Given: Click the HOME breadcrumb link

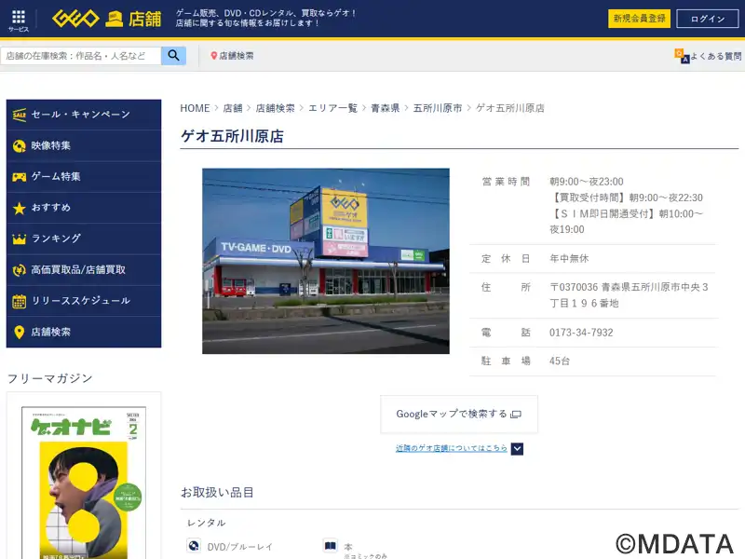Looking at the screenshot, I should (195, 108).
